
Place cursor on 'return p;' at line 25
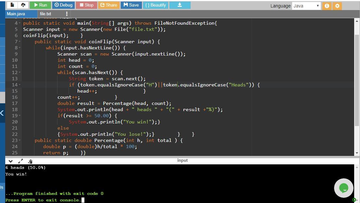[56, 153]
